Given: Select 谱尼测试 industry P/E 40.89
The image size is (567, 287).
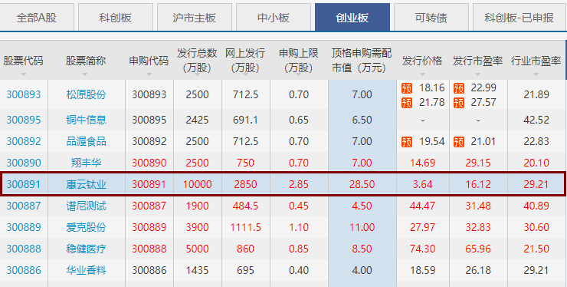Looking at the screenshot, I should click(x=536, y=206).
